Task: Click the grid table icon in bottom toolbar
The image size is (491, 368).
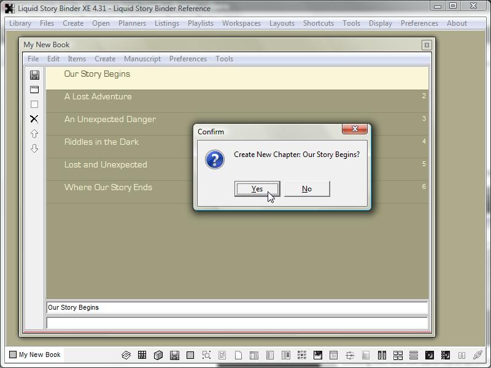Action: pos(142,355)
